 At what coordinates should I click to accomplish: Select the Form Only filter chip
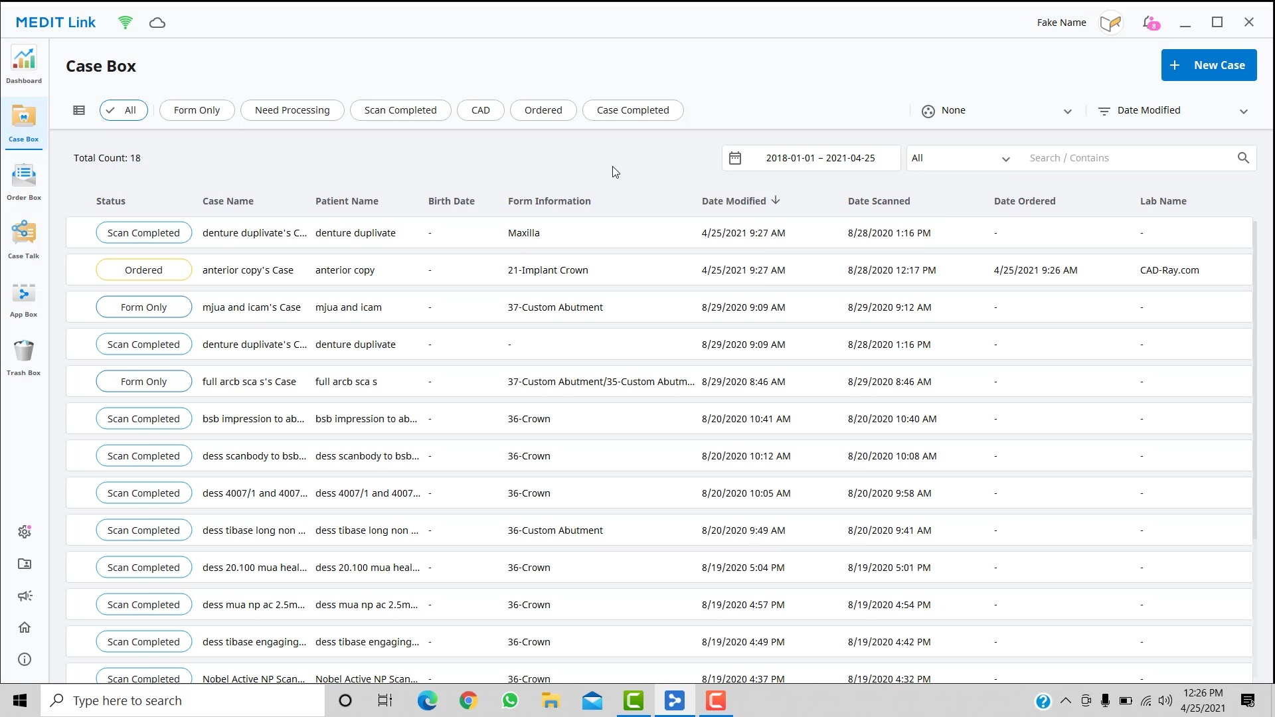pyautogui.click(x=197, y=110)
